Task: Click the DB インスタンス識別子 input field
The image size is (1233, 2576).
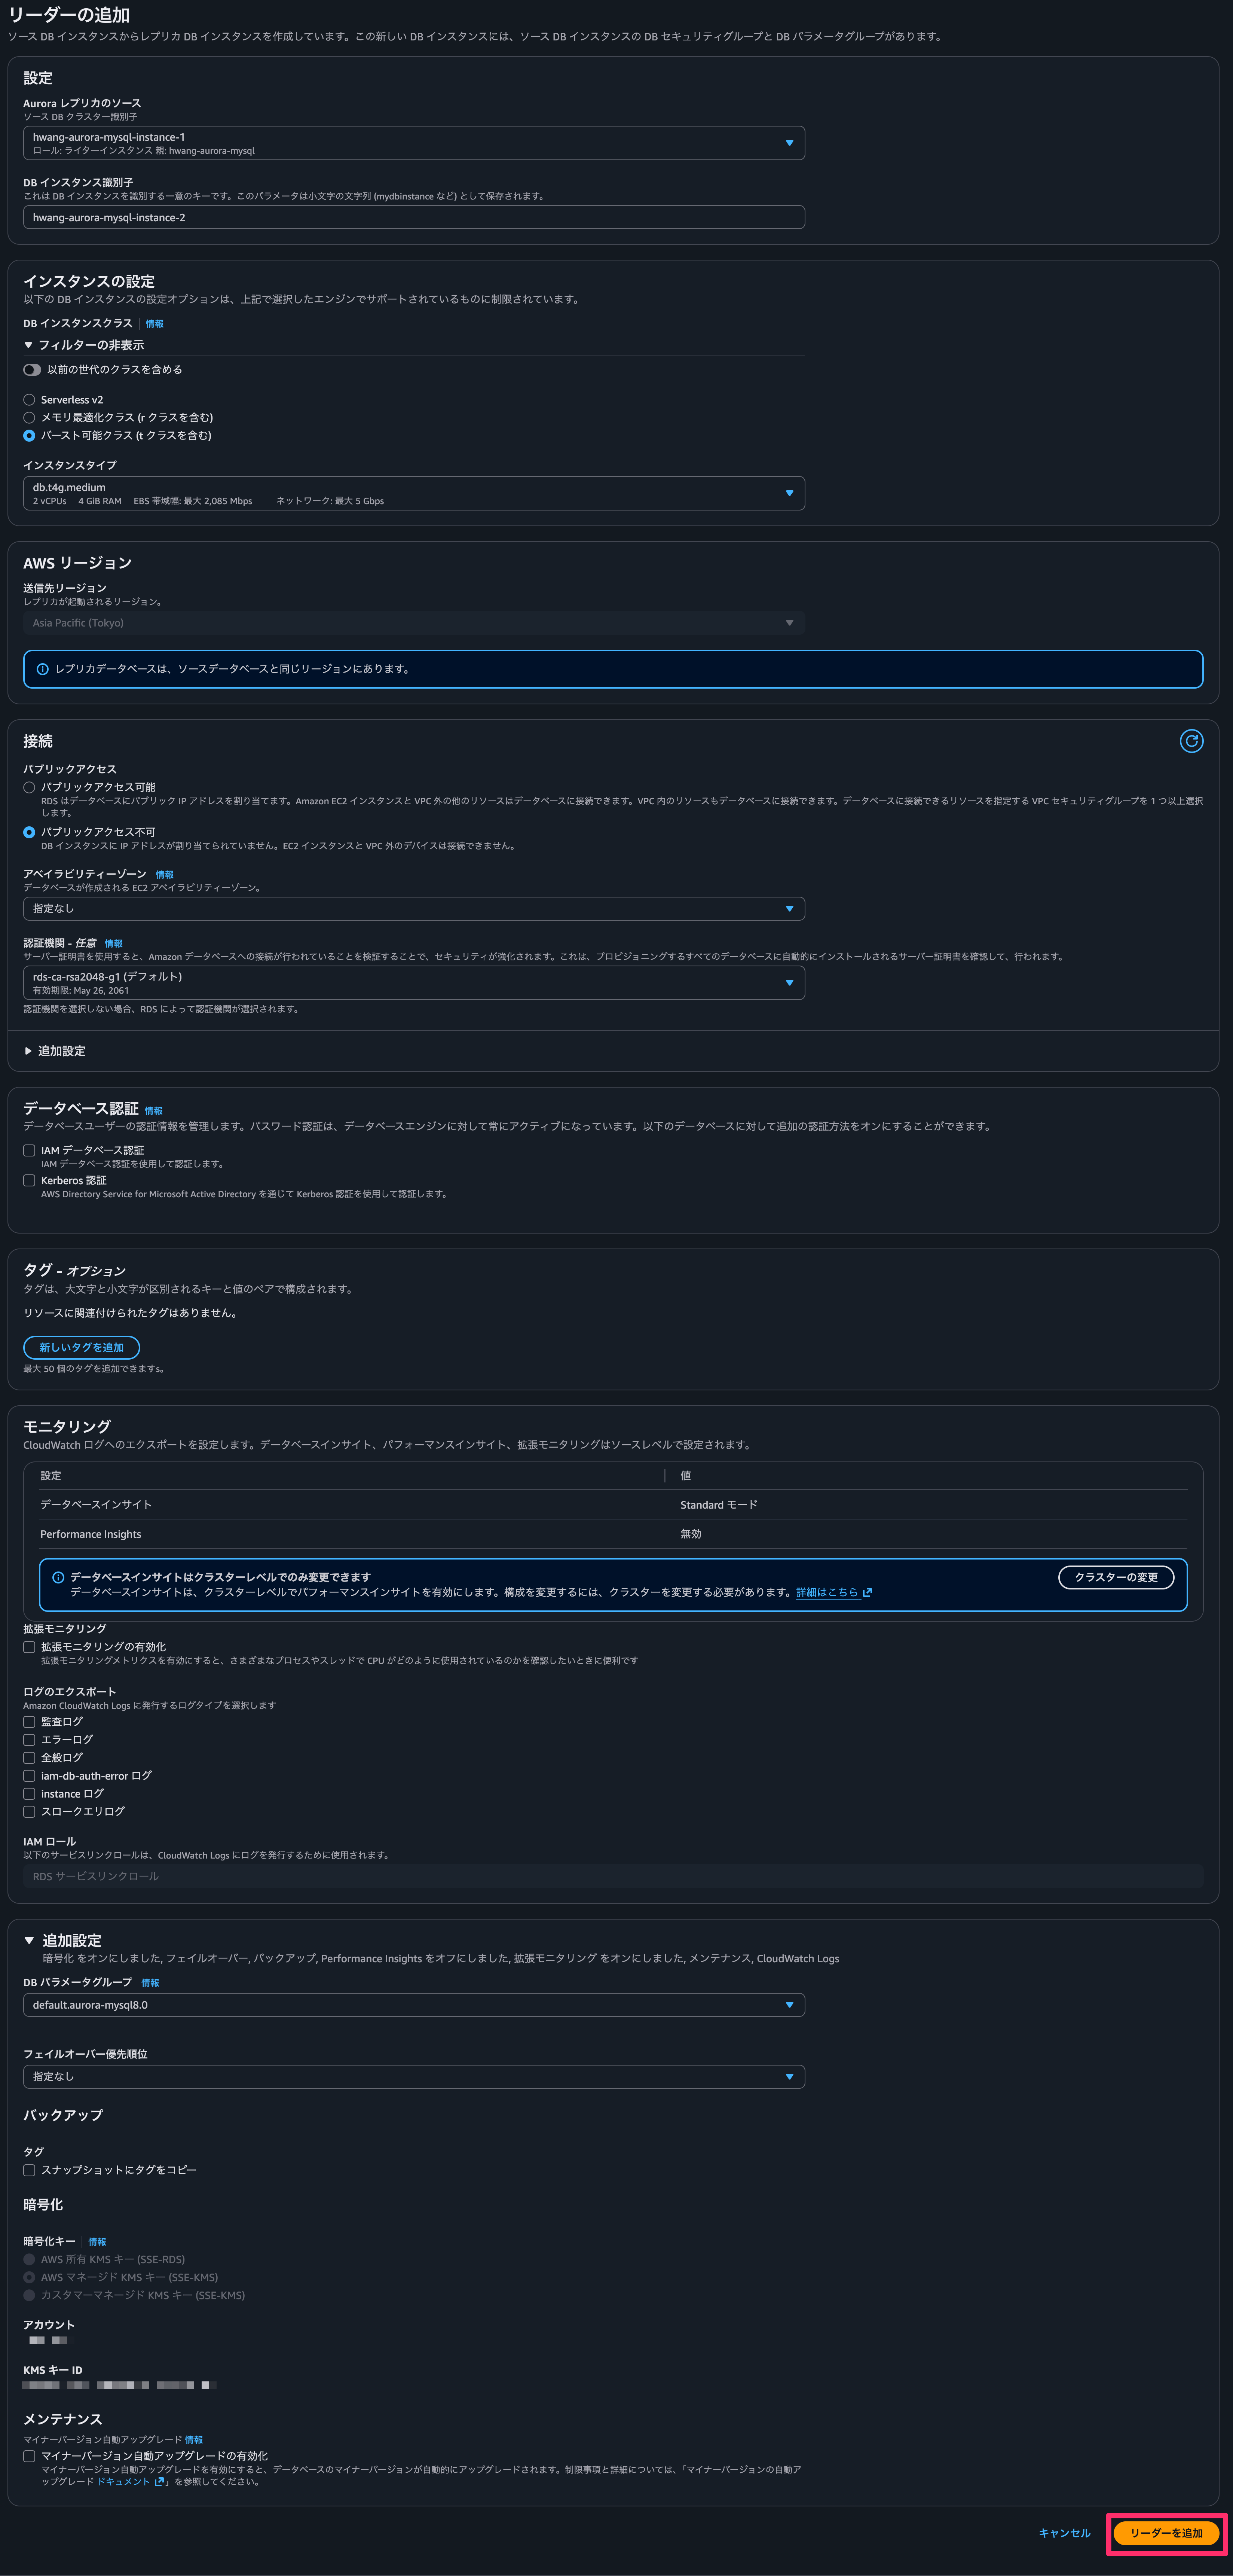Action: (x=414, y=217)
